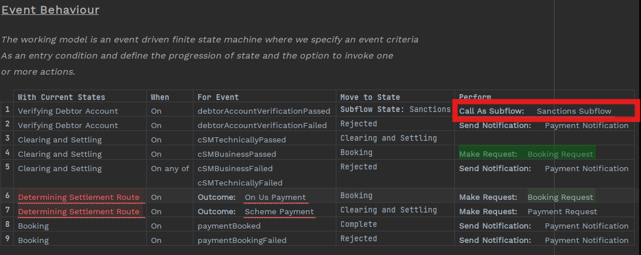This screenshot has width=641, height=255.
Task: Select the Sanctions Subflow call in row 1
Action: (574, 111)
